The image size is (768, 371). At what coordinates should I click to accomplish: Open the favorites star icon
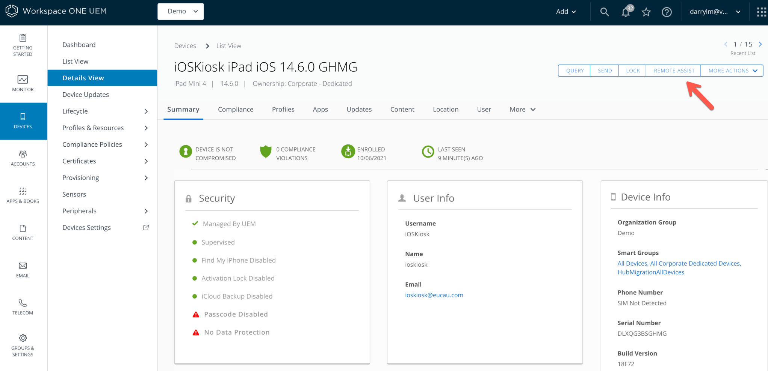point(646,12)
